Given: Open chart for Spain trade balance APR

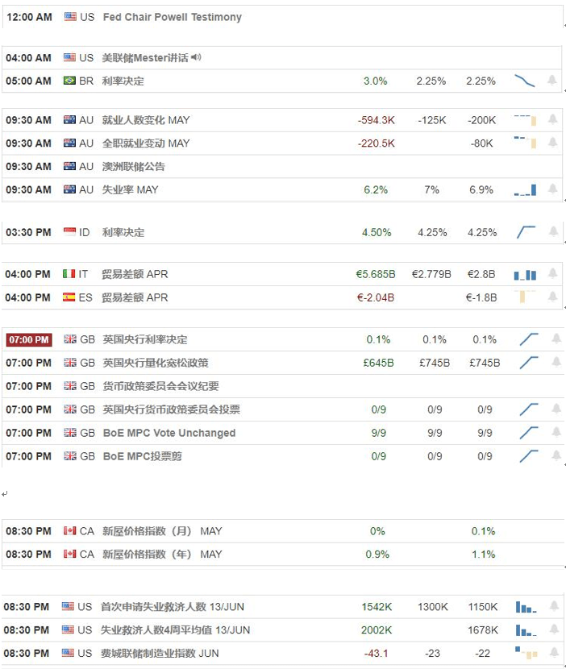Looking at the screenshot, I should click(524, 296).
